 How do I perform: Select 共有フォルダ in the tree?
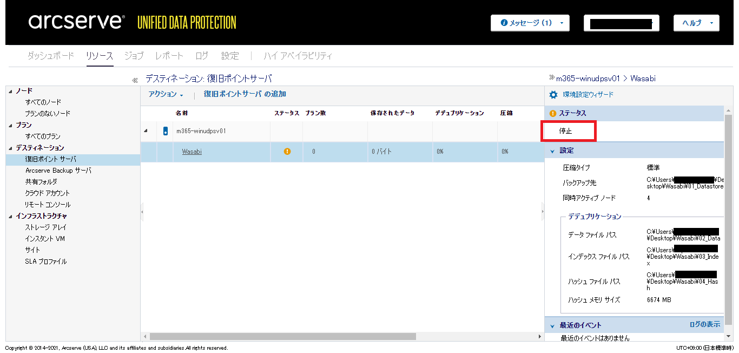point(41,182)
